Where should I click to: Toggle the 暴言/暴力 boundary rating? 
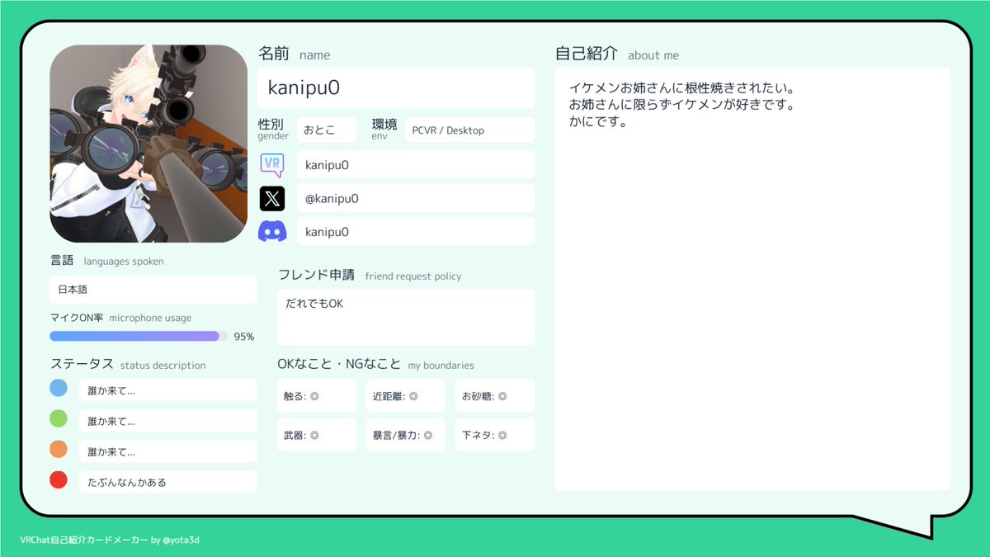[406, 434]
